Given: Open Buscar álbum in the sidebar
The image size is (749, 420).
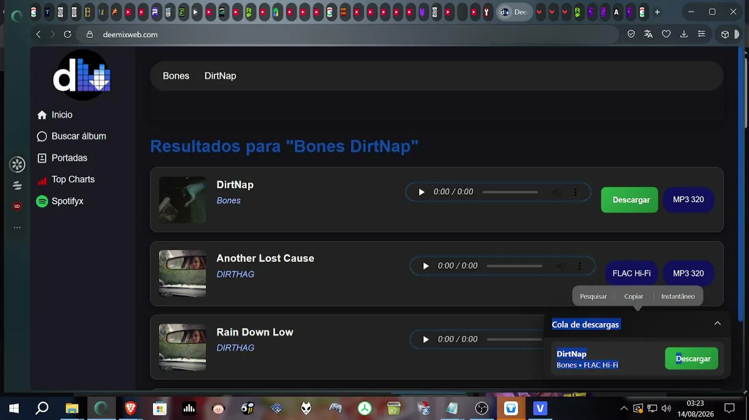Looking at the screenshot, I should [71, 136].
